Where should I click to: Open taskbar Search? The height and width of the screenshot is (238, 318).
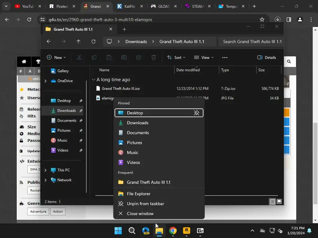coord(132,231)
